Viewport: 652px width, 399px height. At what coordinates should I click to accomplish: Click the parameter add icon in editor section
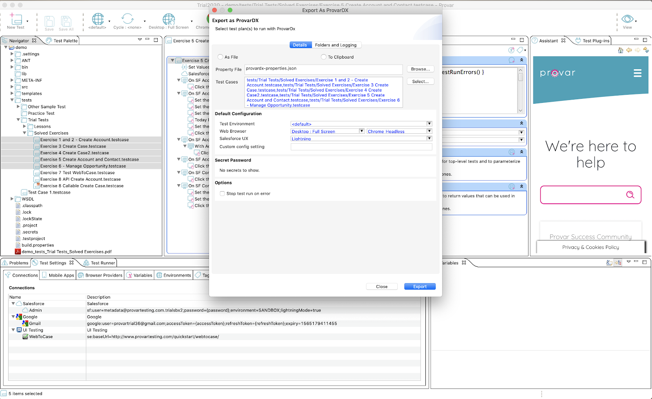(511, 152)
